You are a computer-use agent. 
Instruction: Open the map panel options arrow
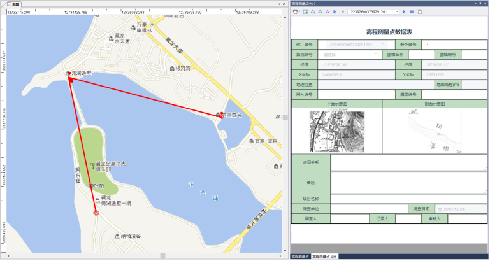pyautogui.click(x=279, y=4)
